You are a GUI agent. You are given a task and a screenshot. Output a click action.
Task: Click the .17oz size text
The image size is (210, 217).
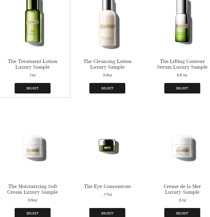click(x=107, y=194)
